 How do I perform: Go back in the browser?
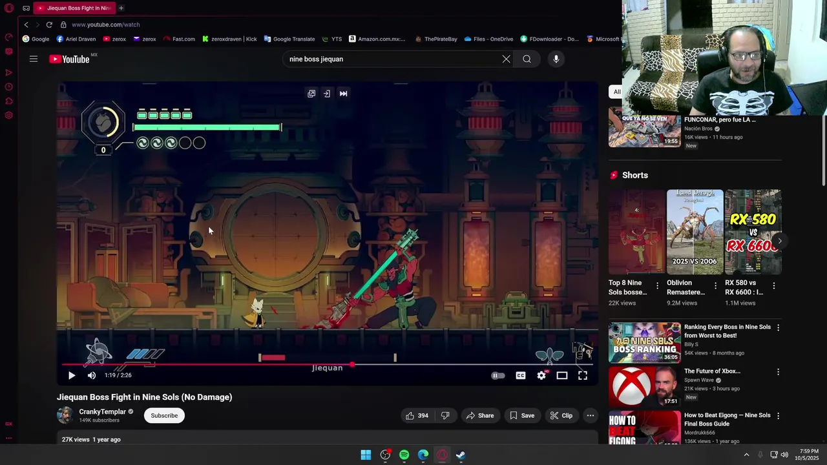[x=26, y=25]
